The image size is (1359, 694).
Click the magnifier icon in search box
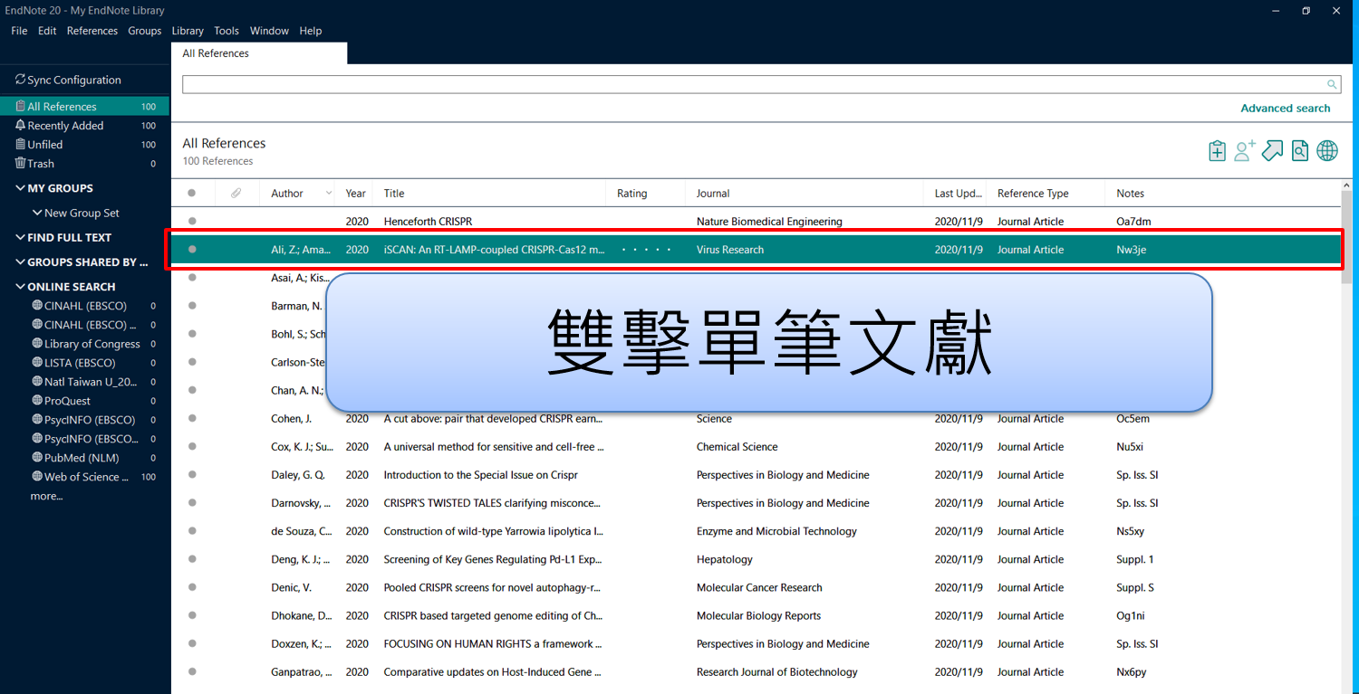click(1332, 84)
